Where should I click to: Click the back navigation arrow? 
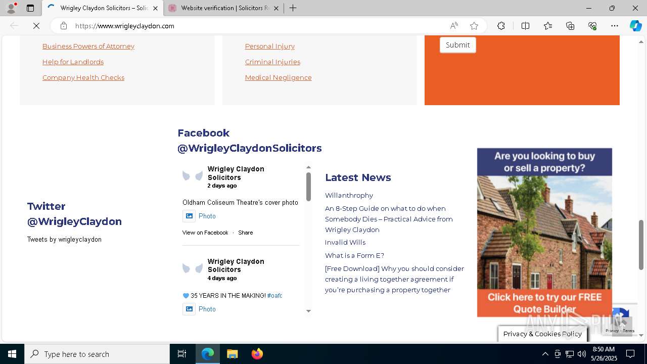[14, 26]
